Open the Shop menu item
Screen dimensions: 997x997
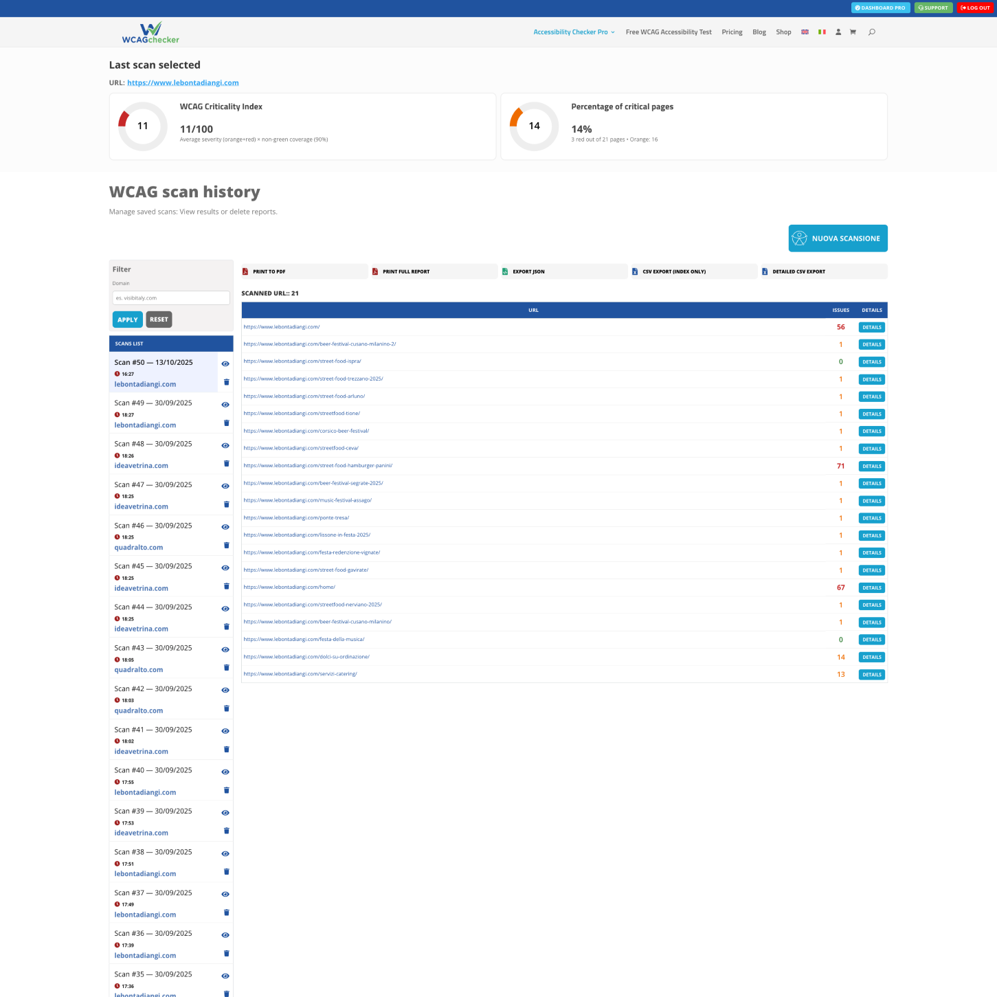coord(783,32)
